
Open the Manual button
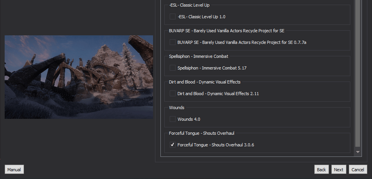(14, 170)
